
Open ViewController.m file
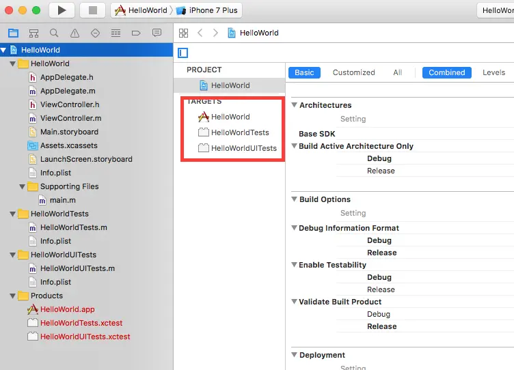[70, 119]
